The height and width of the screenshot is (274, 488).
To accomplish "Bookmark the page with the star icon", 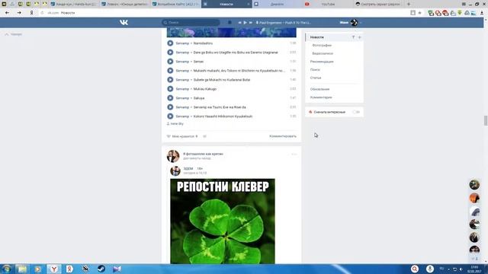I will click(x=419, y=13).
